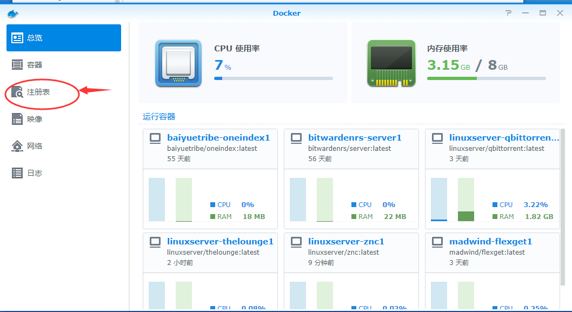Click the 3.22% CPU value
Viewport: 572px width, 312px height.
536,205
